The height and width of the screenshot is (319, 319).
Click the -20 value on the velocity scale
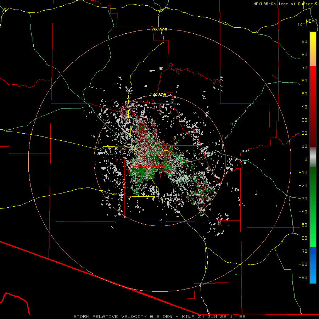point(303,185)
